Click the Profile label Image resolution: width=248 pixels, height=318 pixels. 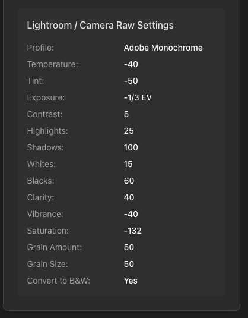[x=40, y=48]
